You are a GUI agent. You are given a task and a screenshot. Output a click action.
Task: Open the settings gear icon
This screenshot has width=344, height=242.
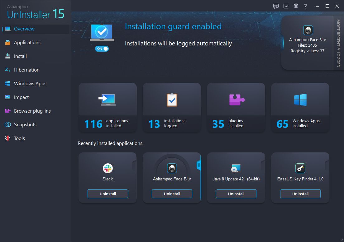click(296, 6)
